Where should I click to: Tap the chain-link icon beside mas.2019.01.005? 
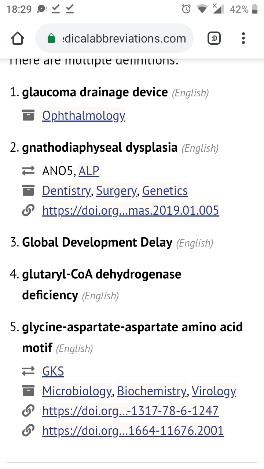[28, 210]
